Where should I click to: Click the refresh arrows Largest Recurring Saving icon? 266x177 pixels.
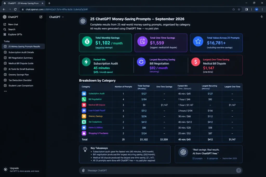click(141, 62)
